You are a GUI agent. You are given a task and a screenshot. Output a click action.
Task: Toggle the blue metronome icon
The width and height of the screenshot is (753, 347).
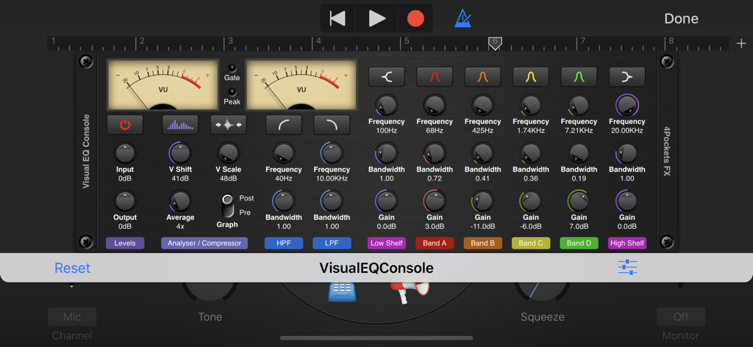pyautogui.click(x=463, y=18)
